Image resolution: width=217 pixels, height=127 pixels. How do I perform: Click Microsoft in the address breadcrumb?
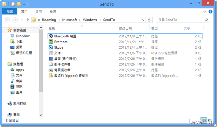pyautogui.click(x=69, y=20)
